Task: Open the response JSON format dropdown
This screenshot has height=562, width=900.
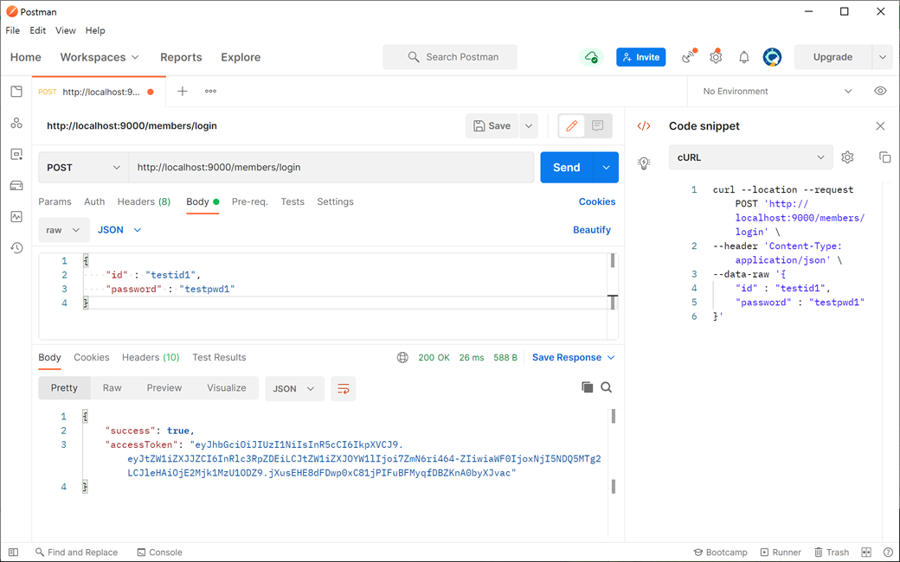Action: (x=294, y=389)
